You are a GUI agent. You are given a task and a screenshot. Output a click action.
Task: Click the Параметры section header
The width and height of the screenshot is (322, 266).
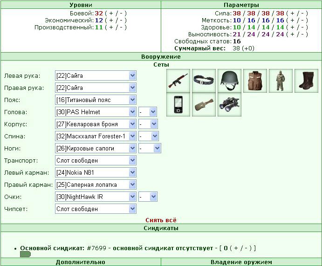(x=241, y=5)
